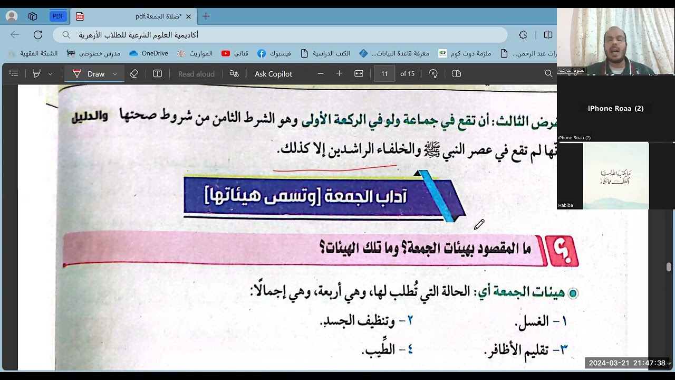Open the Edge profile avatar
Screen dimensions: 675x380
pos(11,16)
